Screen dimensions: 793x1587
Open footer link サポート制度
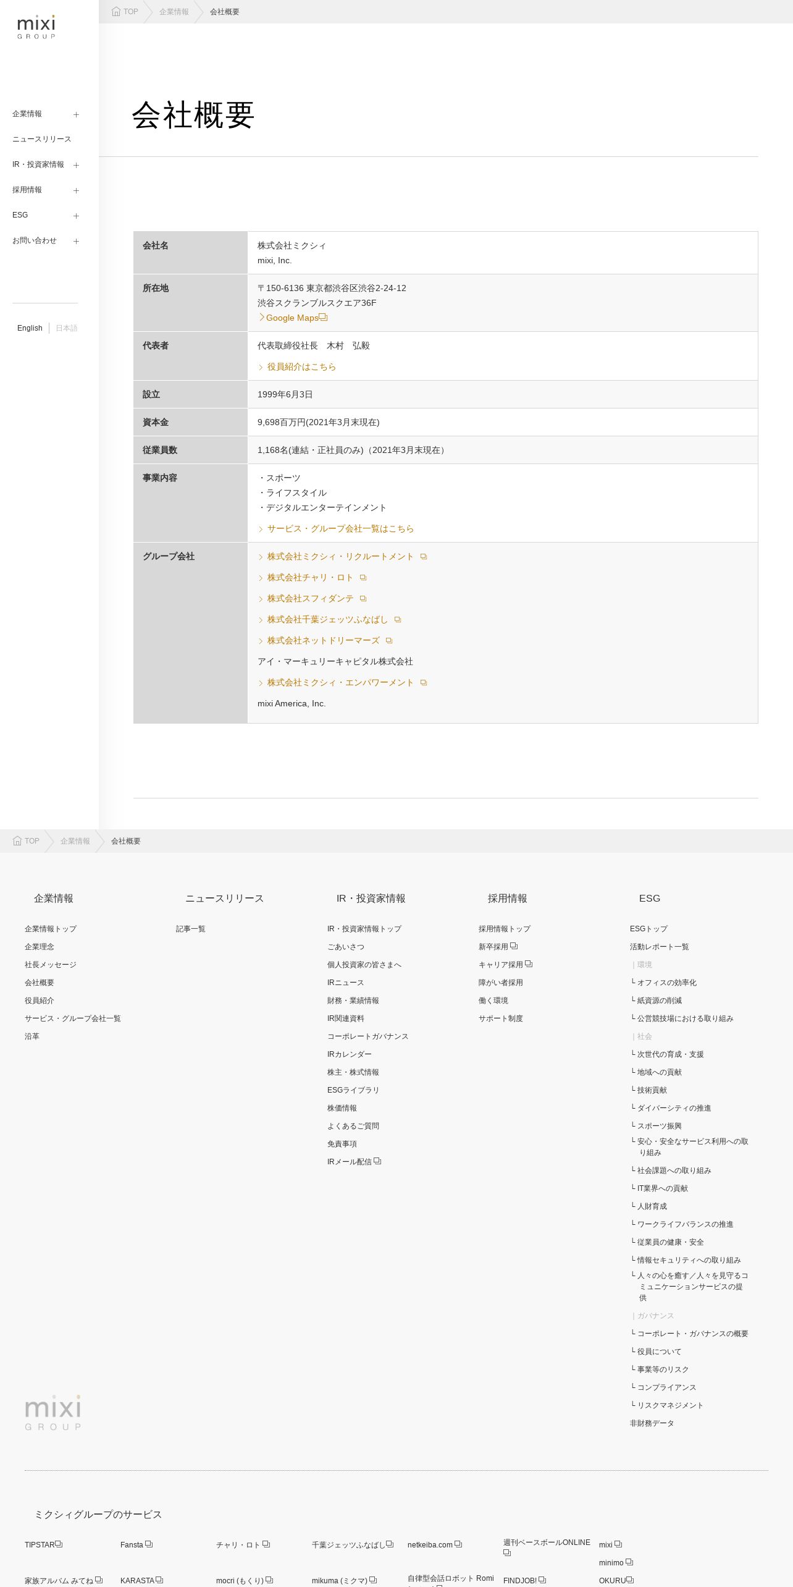[x=501, y=1018]
